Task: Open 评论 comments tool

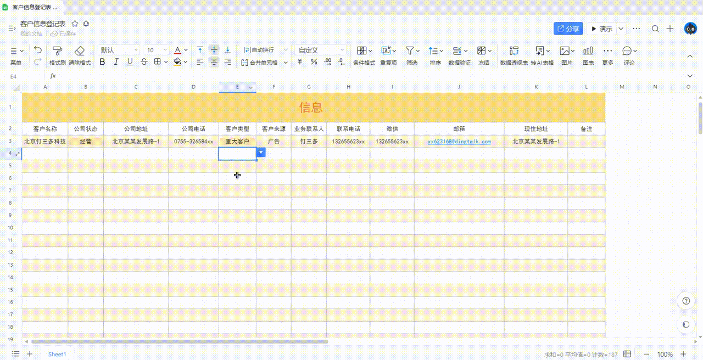Action: pos(629,55)
